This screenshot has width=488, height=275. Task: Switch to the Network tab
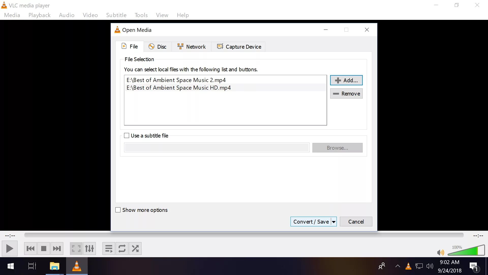[x=191, y=47]
